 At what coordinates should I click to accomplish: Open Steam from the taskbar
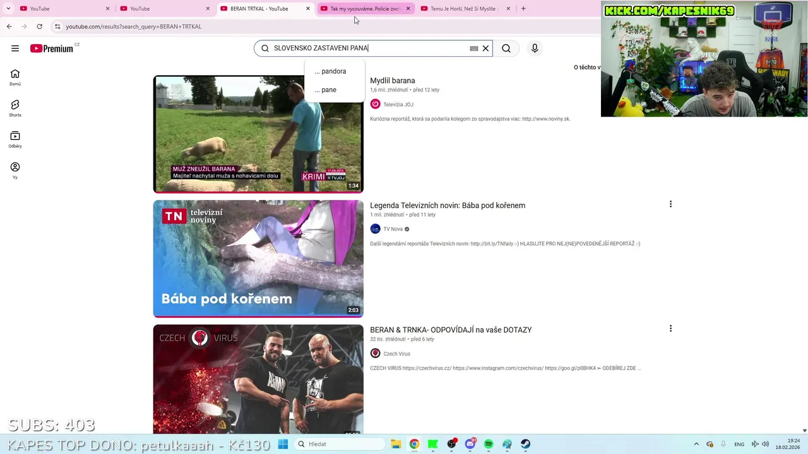pyautogui.click(x=525, y=444)
